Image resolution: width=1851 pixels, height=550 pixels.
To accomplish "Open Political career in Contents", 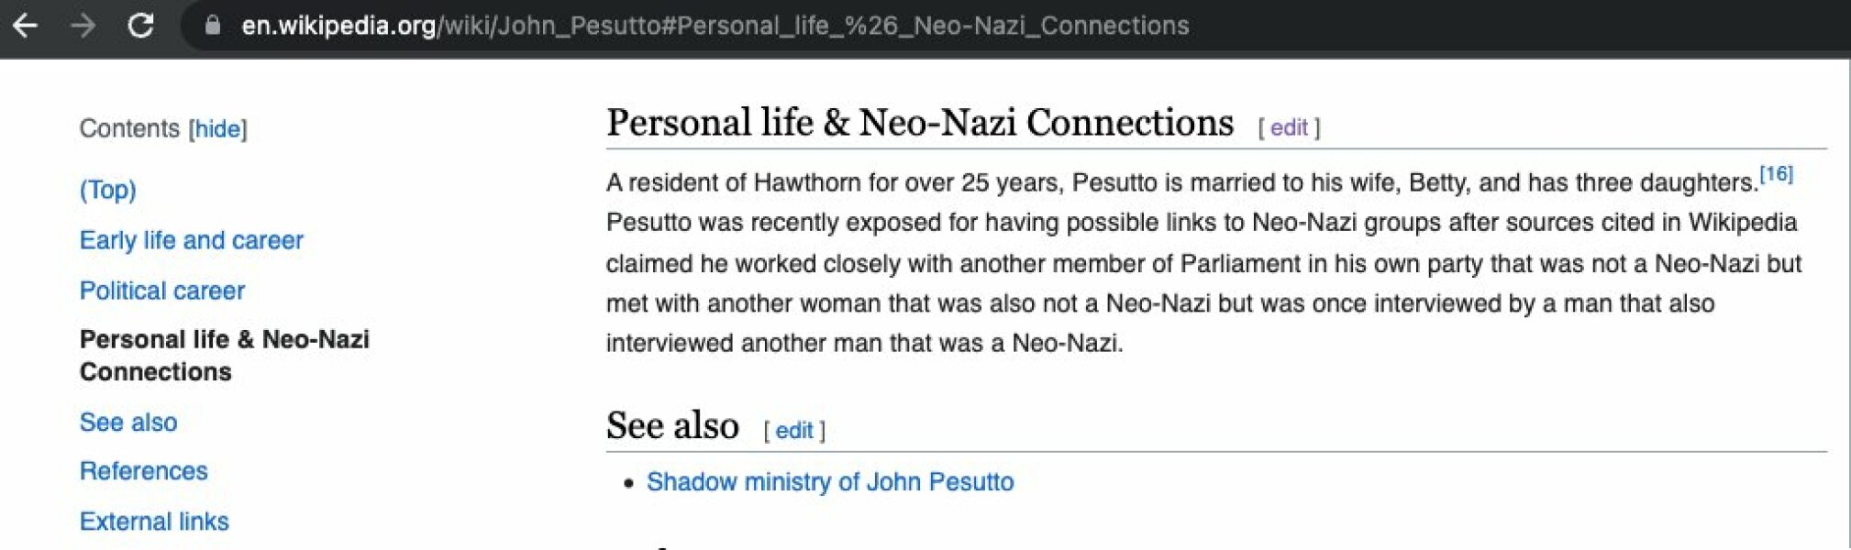I will [162, 291].
